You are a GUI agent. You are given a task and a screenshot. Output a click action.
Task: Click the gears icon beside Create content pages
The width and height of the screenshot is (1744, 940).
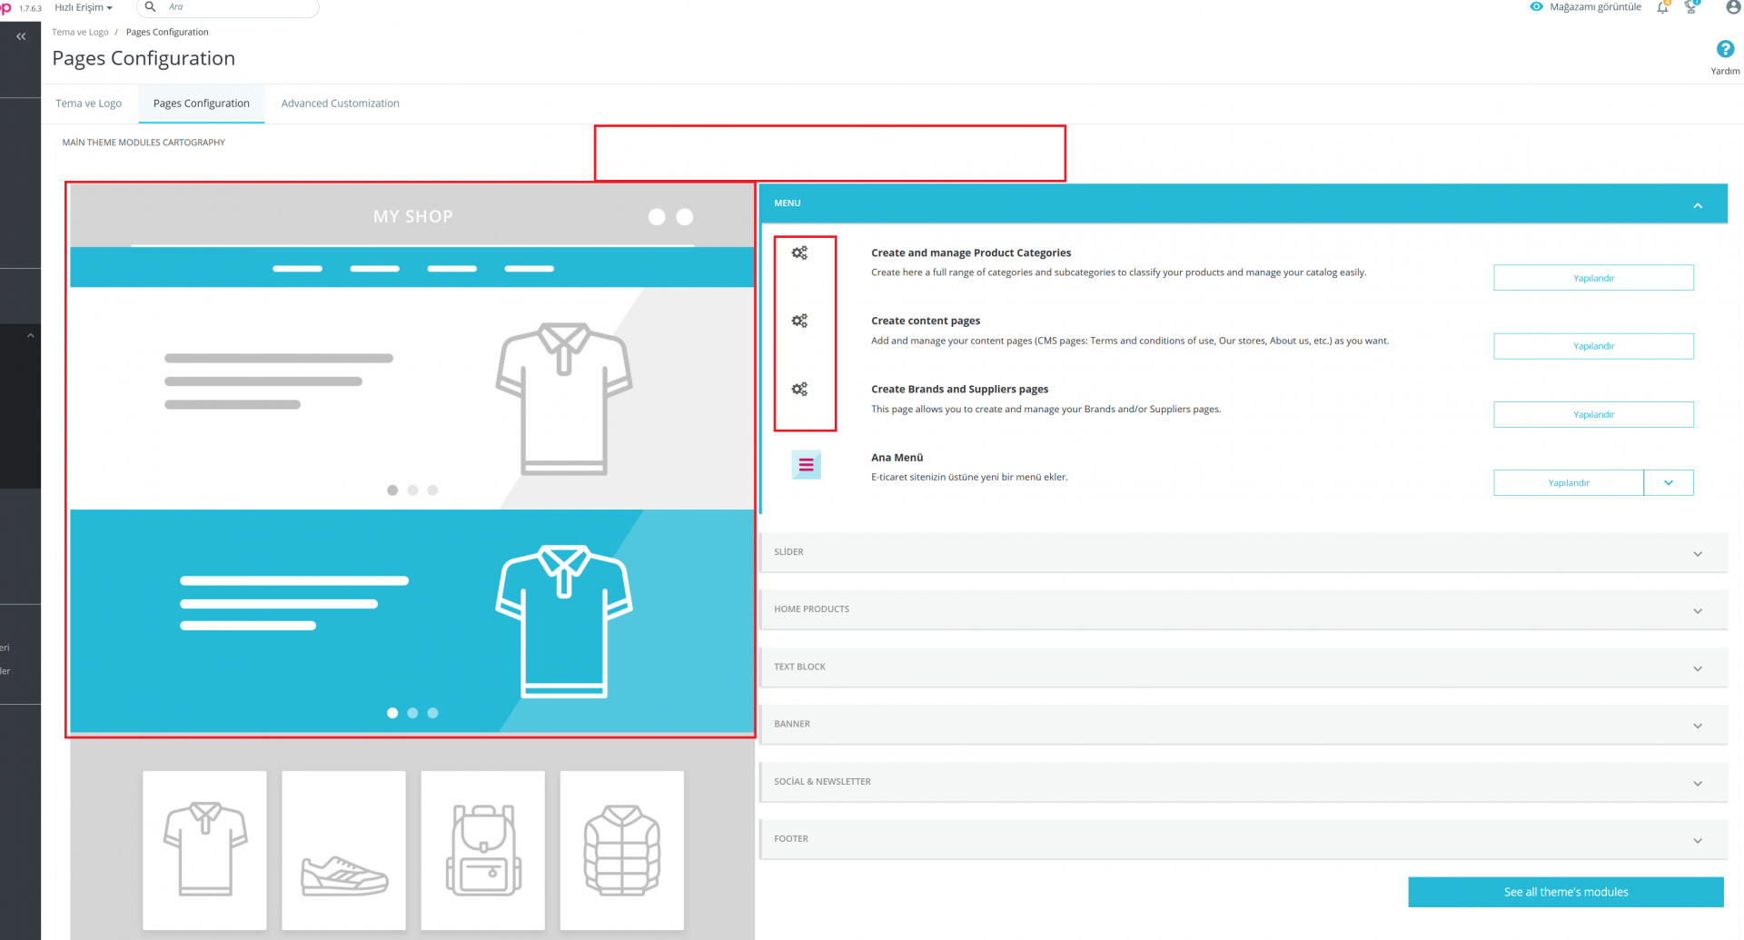799,322
